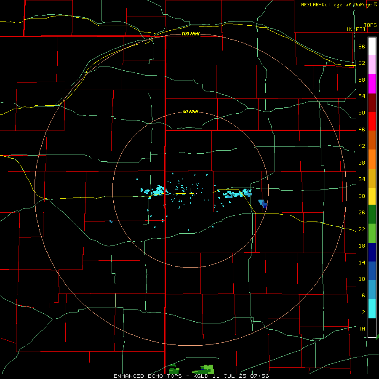Screen dimensions: 379x379
Task: Click the light green echo at the map bottom
Action: [209, 369]
